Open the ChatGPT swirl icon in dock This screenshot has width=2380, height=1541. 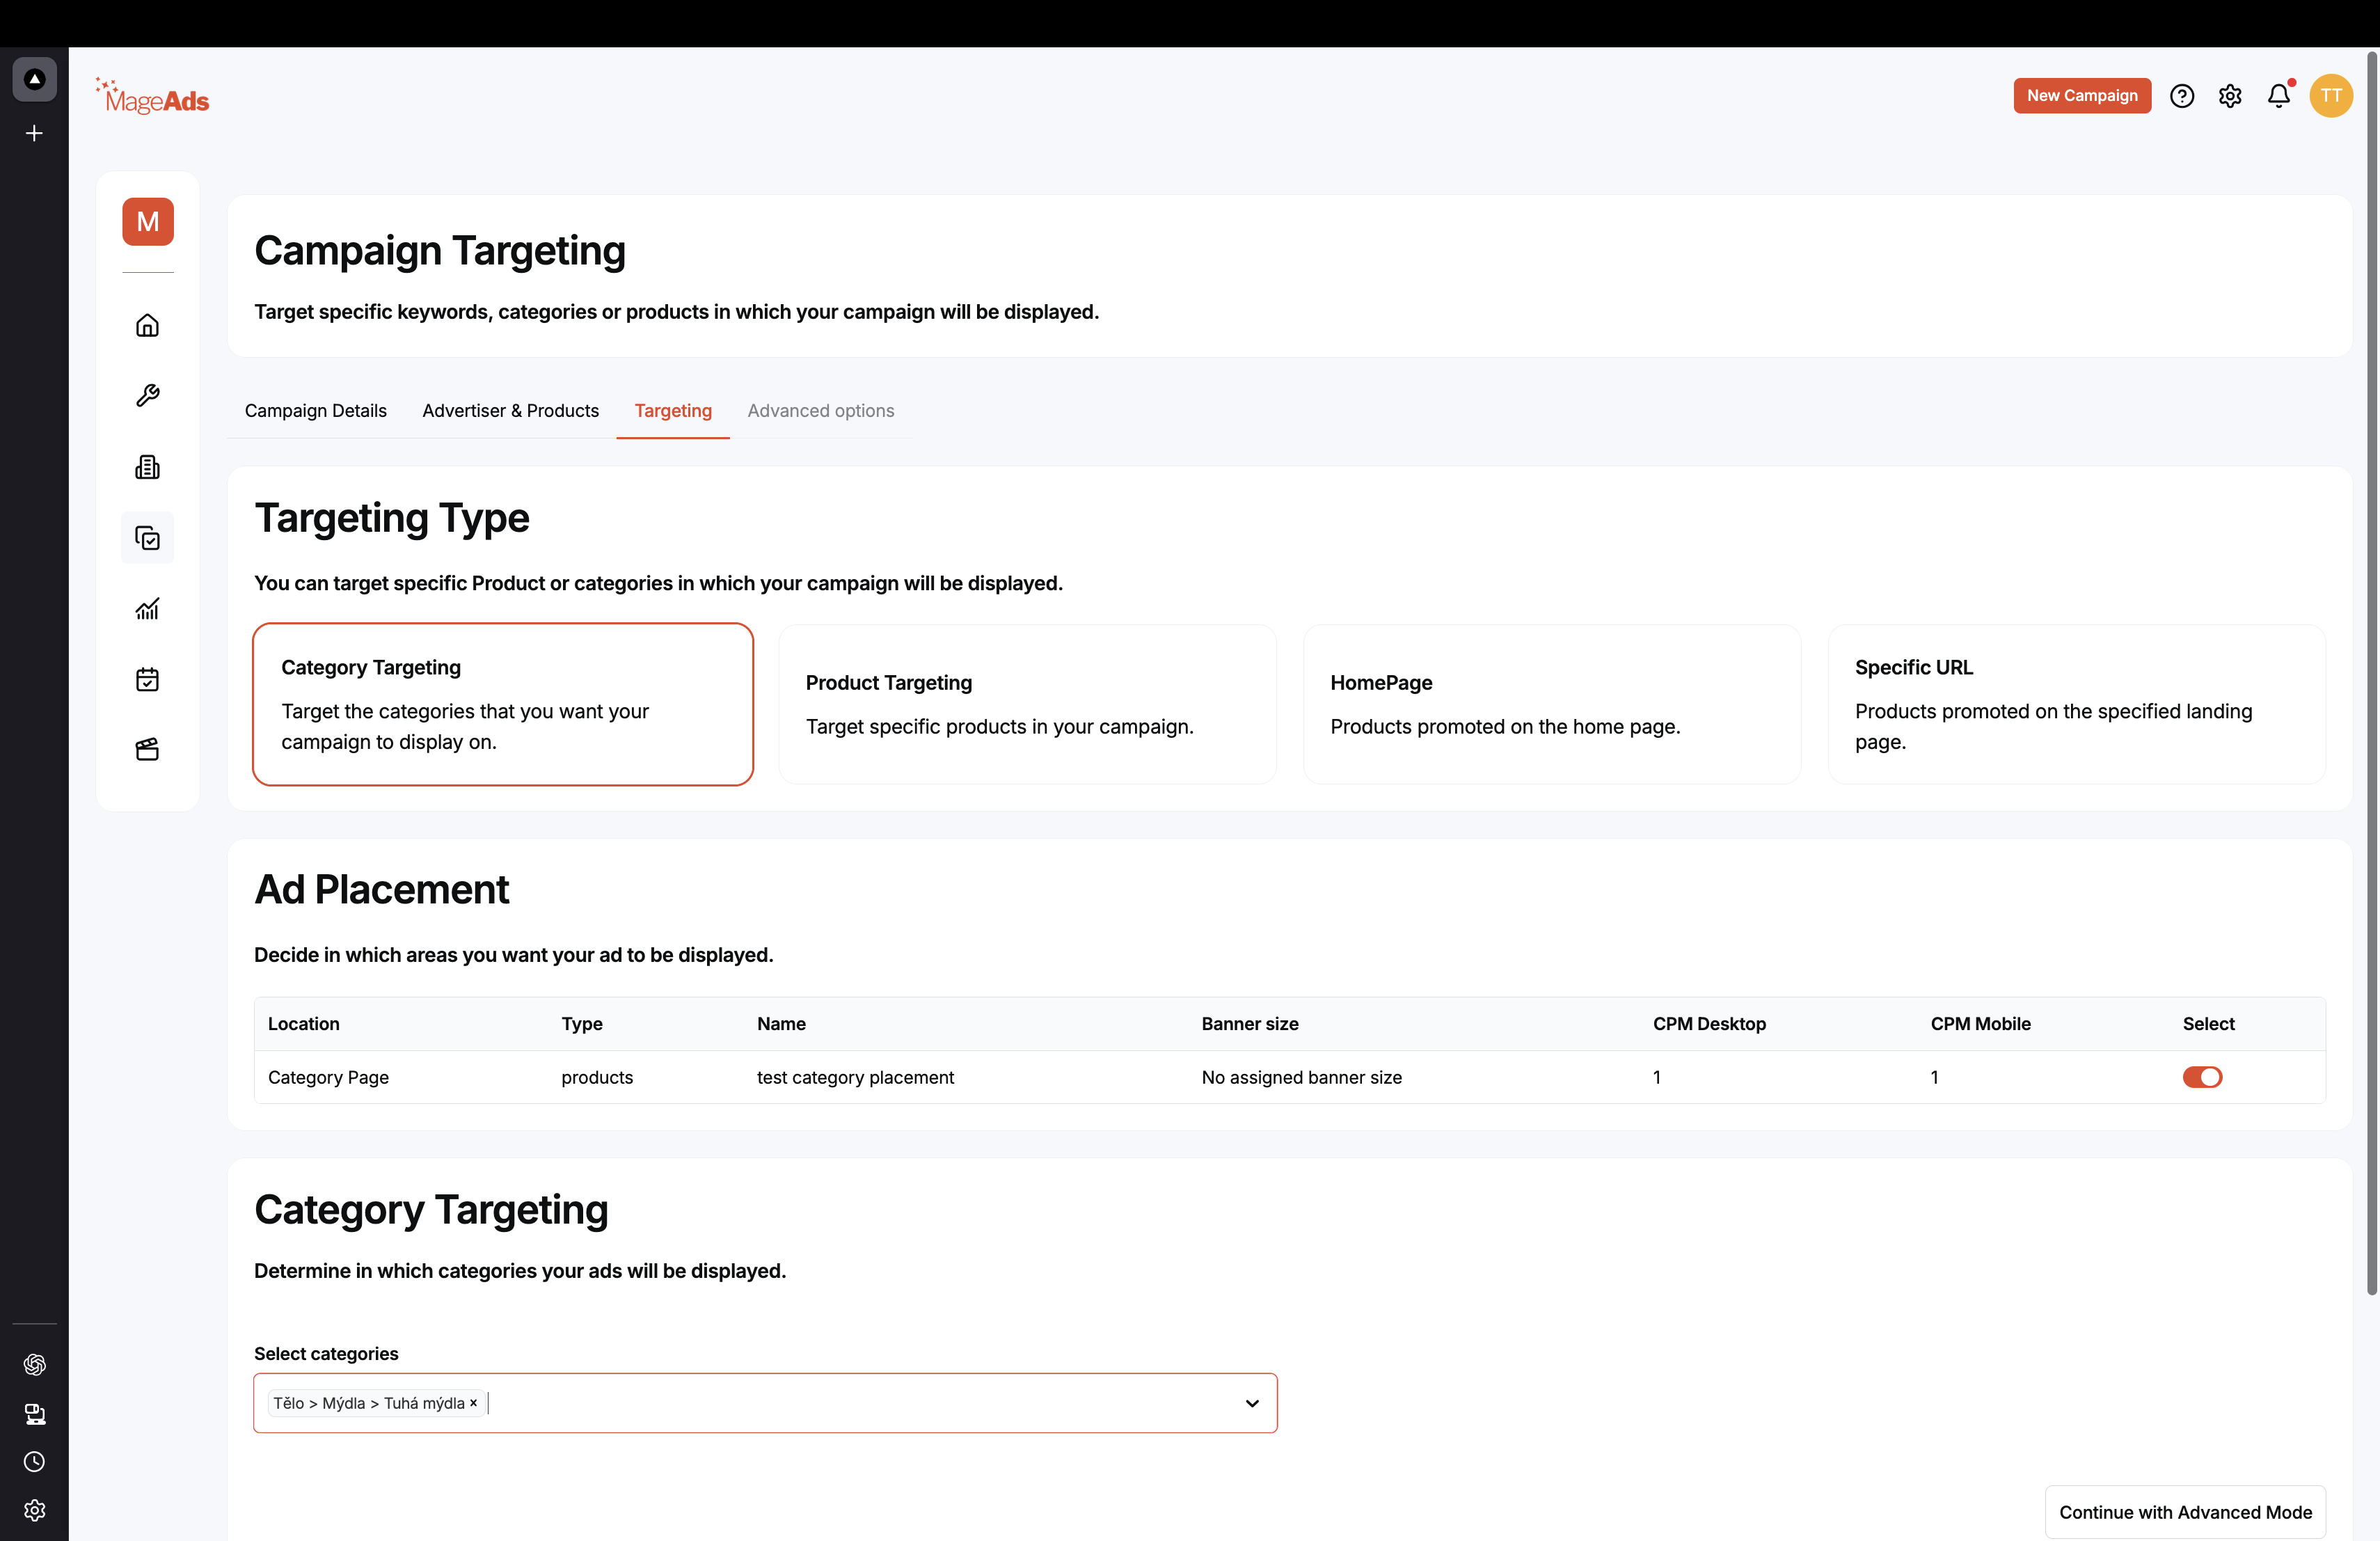point(34,1365)
